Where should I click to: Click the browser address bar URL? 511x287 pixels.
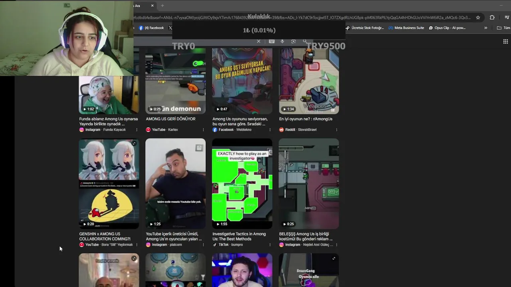pos(302,18)
